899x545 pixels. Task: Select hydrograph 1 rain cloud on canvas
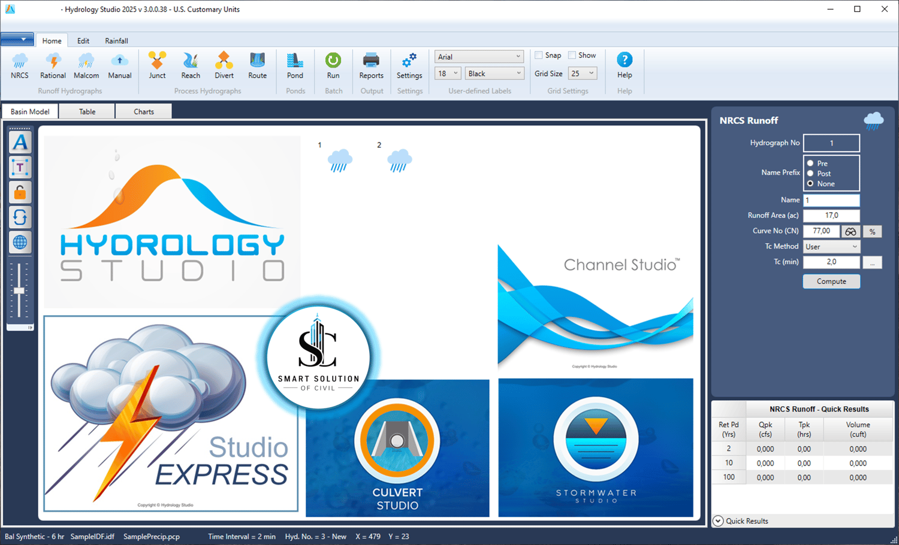pyautogui.click(x=340, y=161)
